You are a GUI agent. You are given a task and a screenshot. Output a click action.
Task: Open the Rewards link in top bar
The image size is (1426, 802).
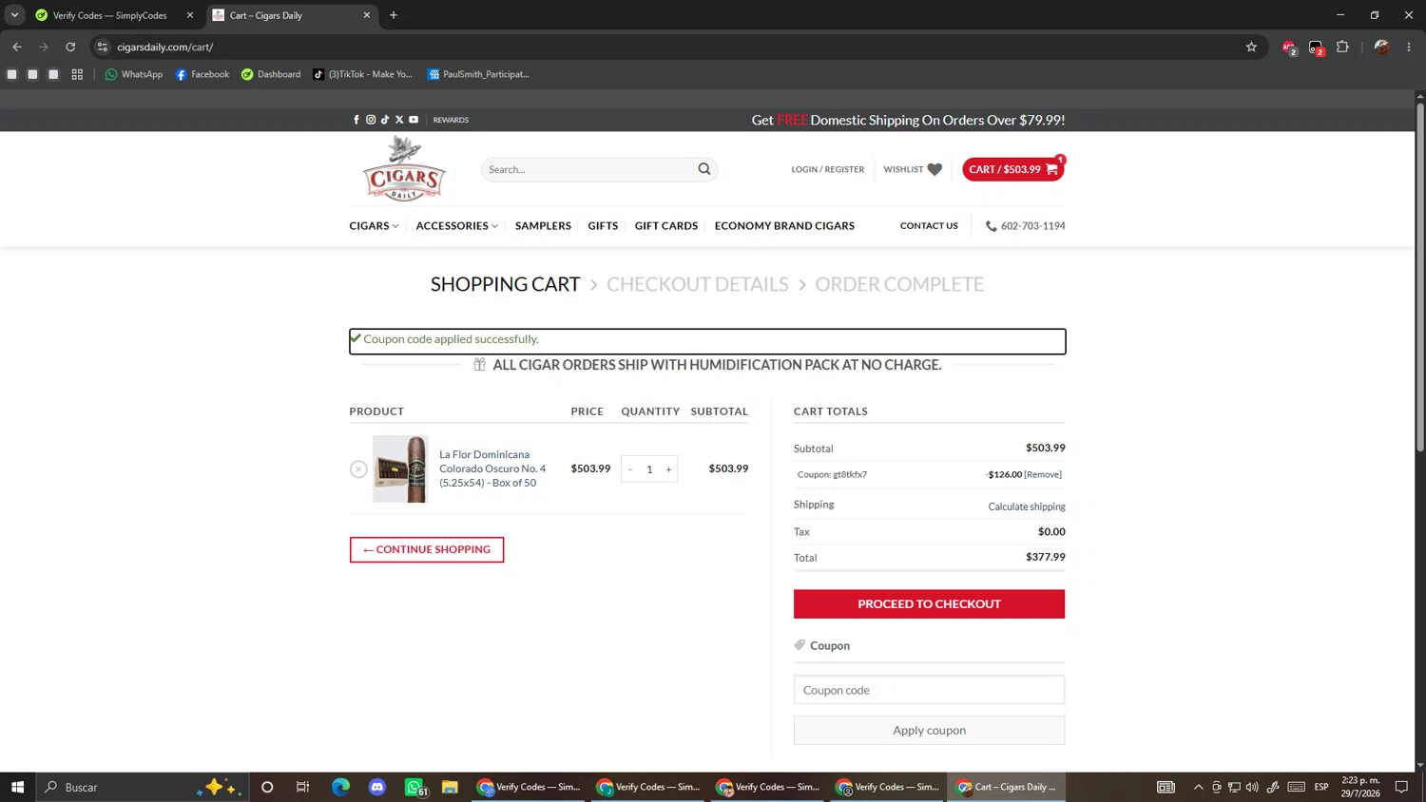click(x=451, y=120)
